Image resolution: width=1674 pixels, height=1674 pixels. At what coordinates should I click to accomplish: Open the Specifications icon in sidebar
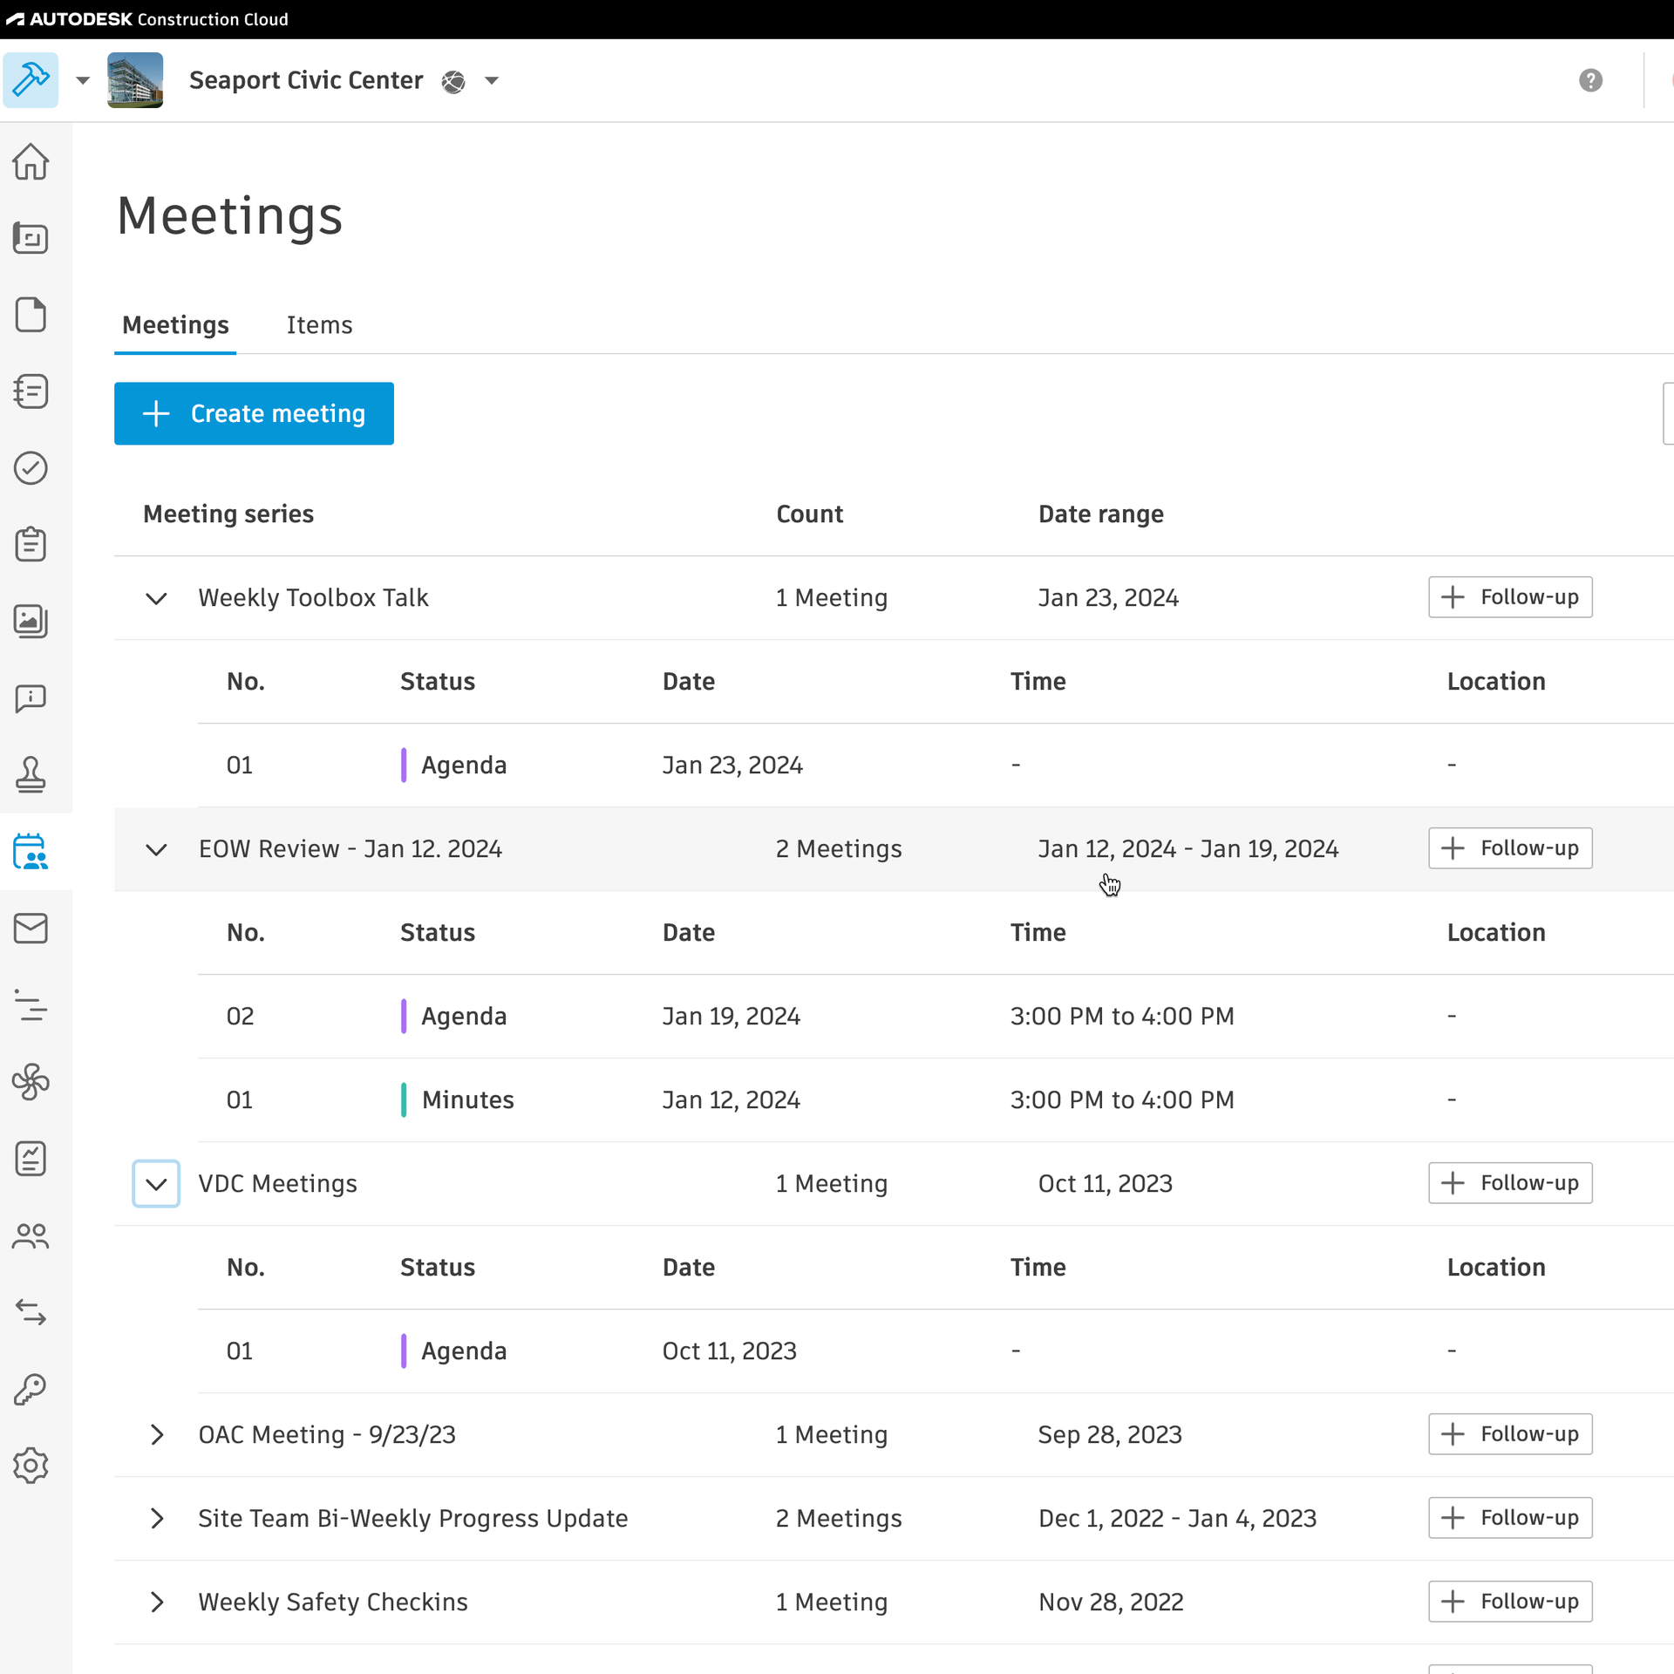pos(31,391)
